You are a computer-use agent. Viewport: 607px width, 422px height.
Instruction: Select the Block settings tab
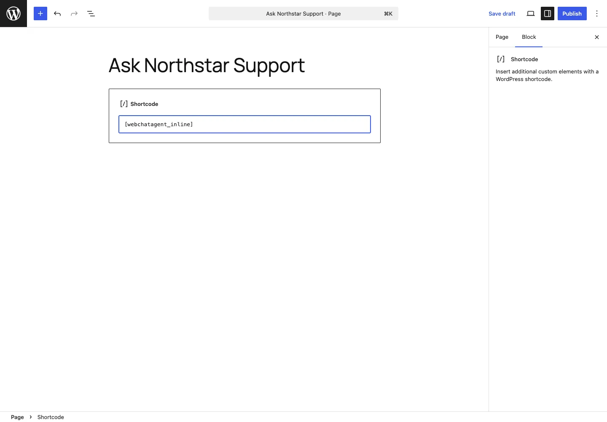click(x=529, y=37)
